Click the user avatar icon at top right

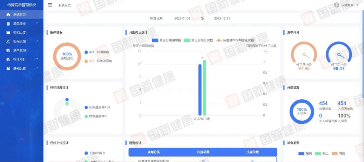pyautogui.click(x=336, y=5)
